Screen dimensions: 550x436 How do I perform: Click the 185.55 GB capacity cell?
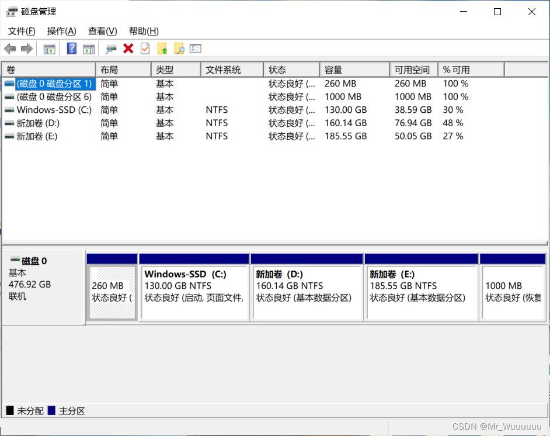pyautogui.click(x=346, y=137)
